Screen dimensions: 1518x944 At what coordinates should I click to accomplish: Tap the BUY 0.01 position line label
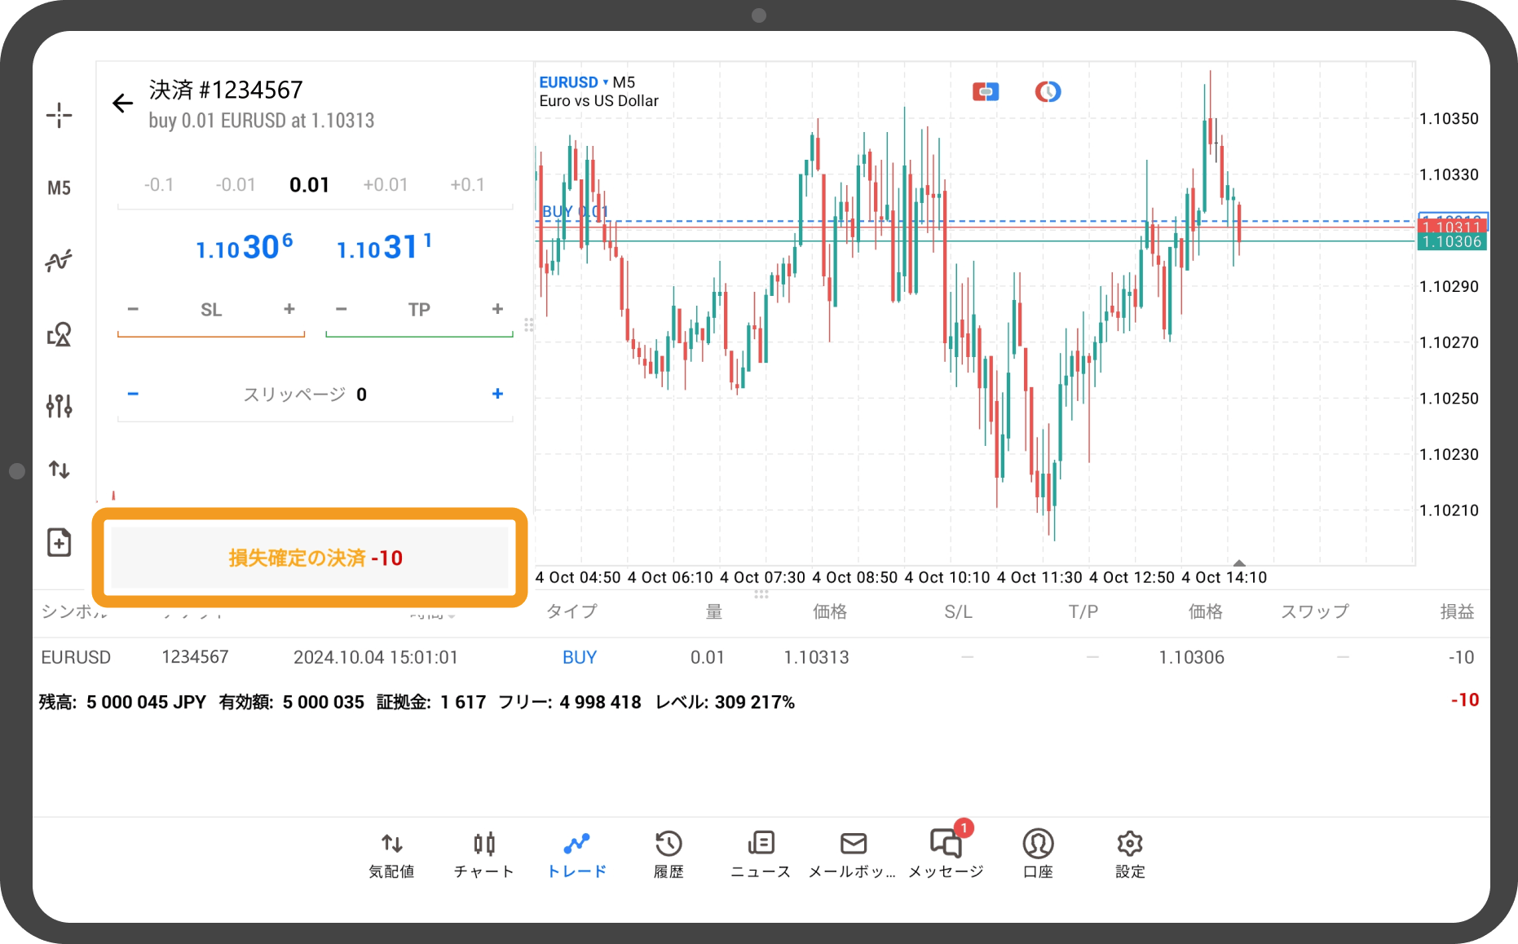pos(575,211)
